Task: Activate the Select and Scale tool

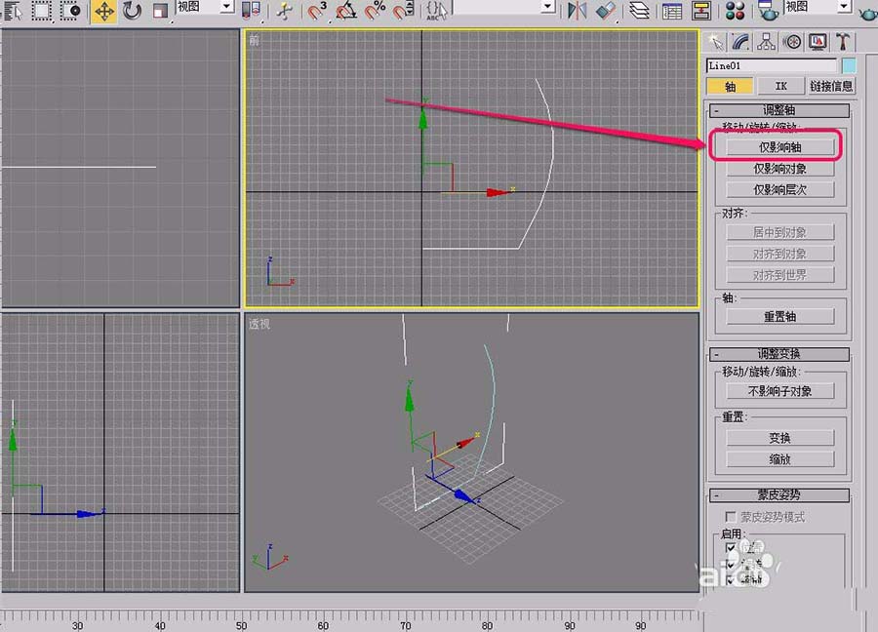Action: click(161, 11)
